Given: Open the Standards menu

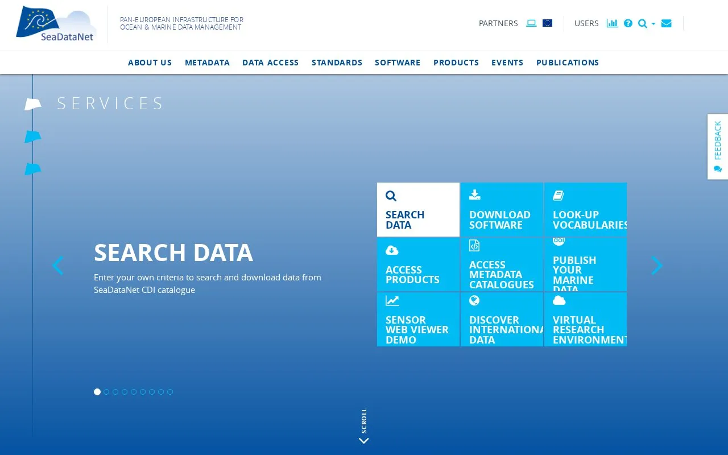Looking at the screenshot, I should pyautogui.click(x=337, y=63).
